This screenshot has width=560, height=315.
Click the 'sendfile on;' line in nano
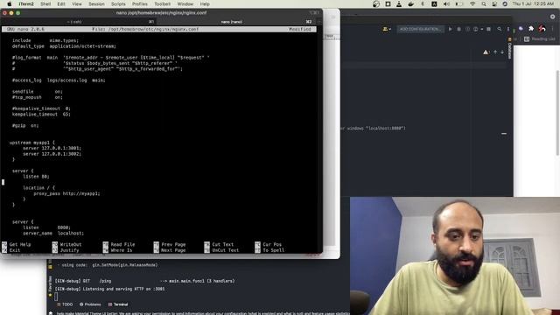coord(37,92)
